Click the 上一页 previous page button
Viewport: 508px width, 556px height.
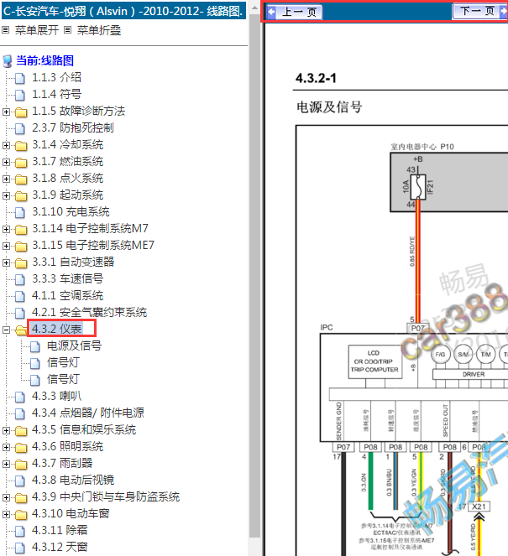294,12
